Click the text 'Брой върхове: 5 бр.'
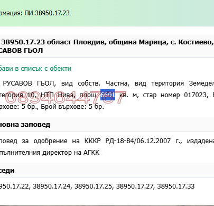 [72, 107]
